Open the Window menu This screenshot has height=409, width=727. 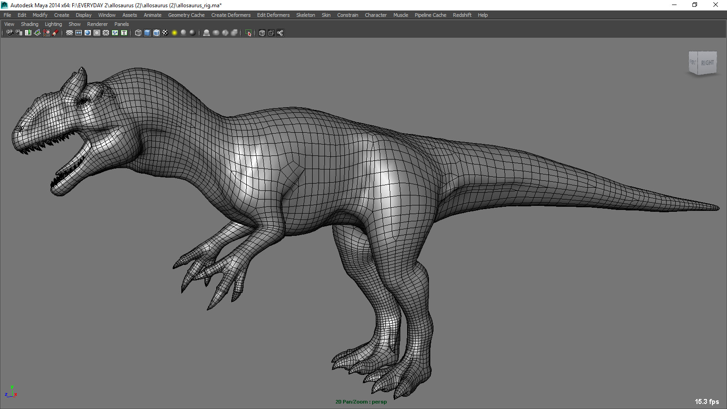[x=107, y=15]
